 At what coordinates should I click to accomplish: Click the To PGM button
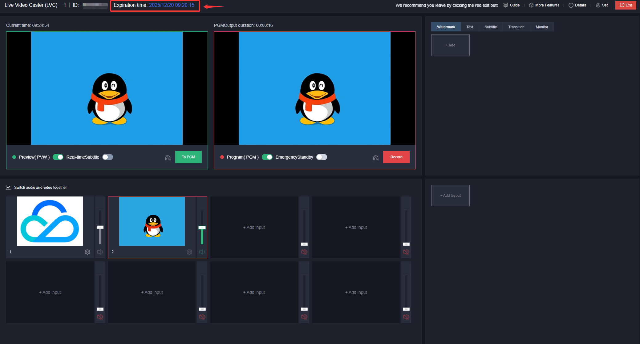pyautogui.click(x=188, y=157)
